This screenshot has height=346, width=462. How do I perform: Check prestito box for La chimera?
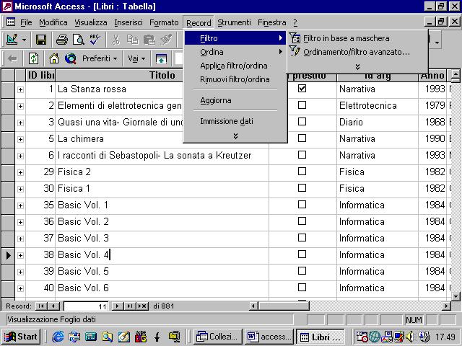302,138
